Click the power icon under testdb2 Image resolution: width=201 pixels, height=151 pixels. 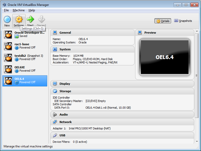pos(17,59)
